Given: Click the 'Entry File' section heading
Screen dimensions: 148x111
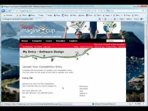Looking at the screenshot, I should coord(28,78).
